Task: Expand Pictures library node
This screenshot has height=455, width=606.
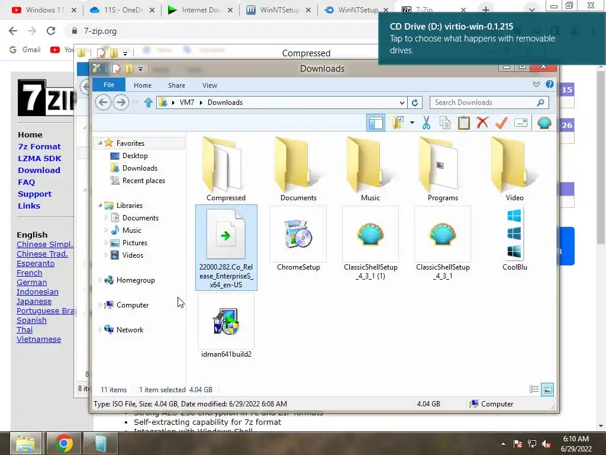Action: [106, 243]
